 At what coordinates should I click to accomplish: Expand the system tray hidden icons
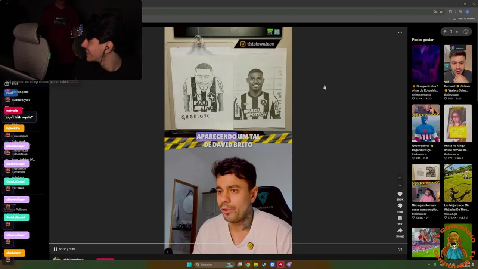point(429,265)
